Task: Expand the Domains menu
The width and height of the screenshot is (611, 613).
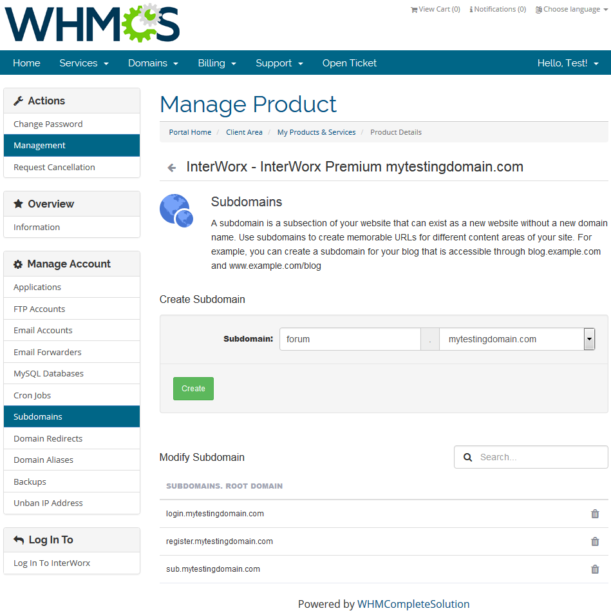Action: [x=153, y=63]
